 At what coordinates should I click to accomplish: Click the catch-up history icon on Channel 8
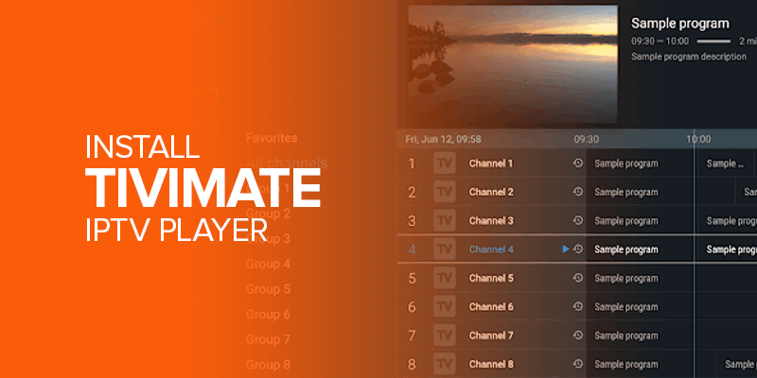click(x=578, y=364)
